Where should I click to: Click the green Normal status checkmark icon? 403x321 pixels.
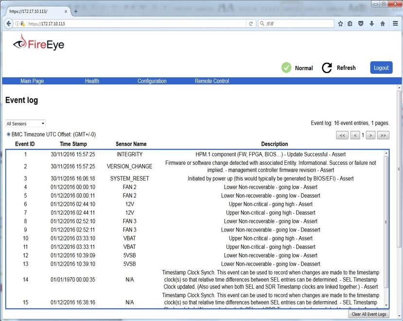(x=286, y=68)
